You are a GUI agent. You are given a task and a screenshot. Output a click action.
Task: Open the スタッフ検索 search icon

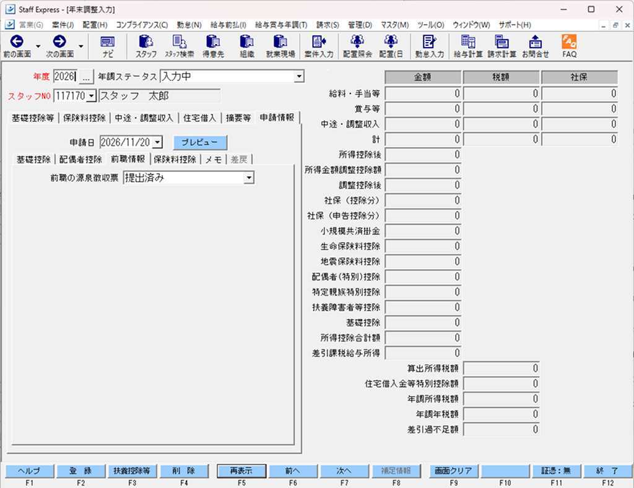point(180,46)
